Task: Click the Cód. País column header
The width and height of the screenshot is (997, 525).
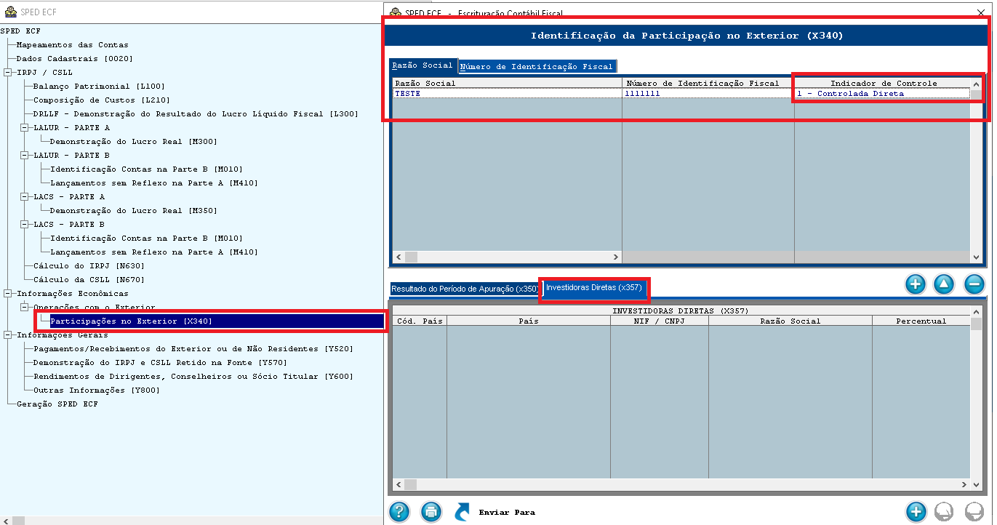Action: tap(420, 321)
